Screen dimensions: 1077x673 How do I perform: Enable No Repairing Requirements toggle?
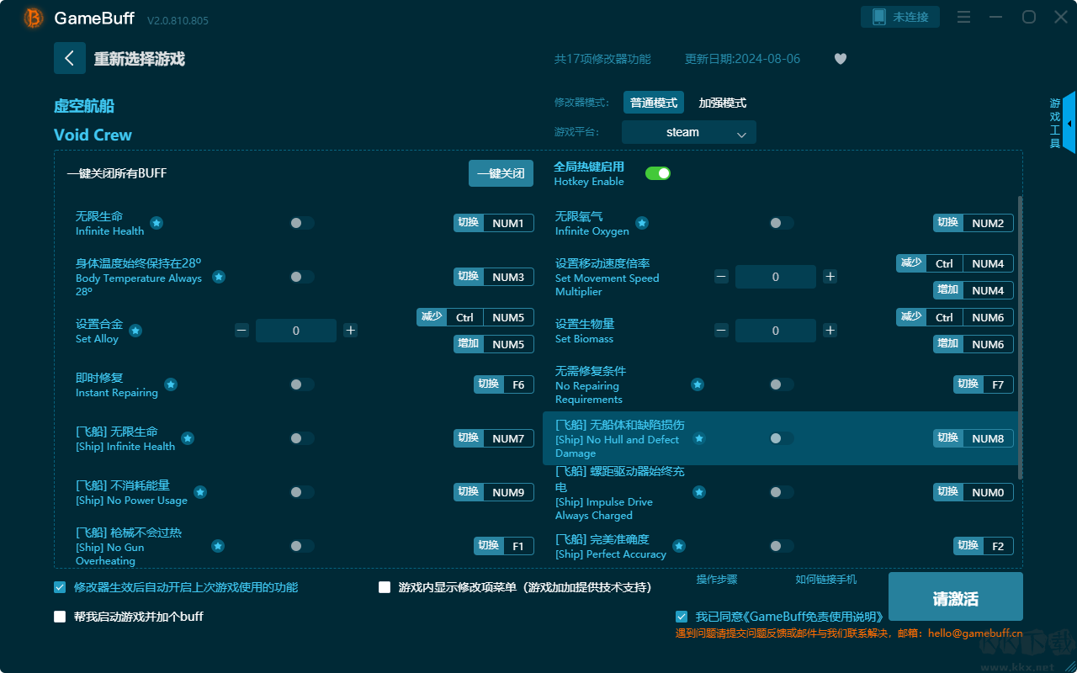[x=782, y=384]
